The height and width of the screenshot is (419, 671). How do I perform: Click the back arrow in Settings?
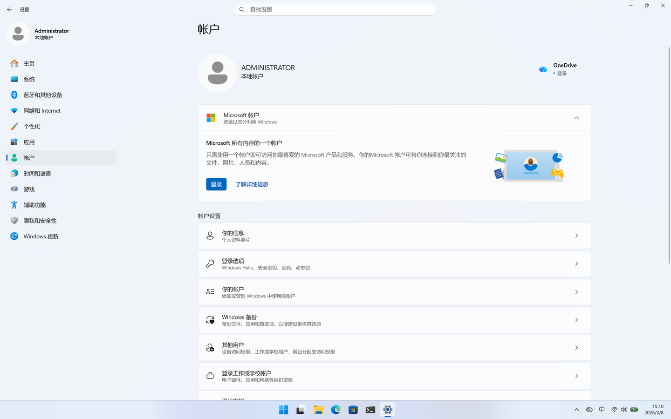9,9
